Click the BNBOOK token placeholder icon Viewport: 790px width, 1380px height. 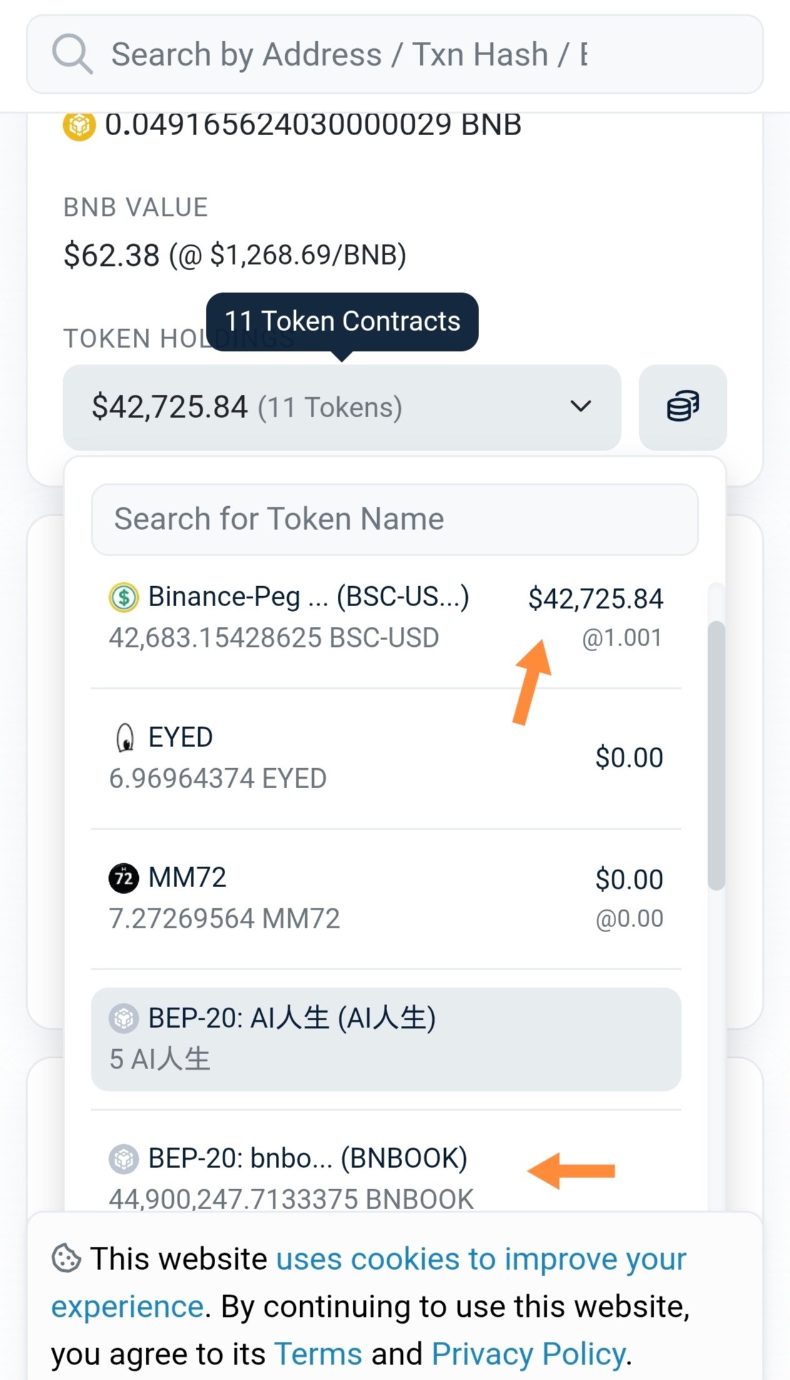124,1159
